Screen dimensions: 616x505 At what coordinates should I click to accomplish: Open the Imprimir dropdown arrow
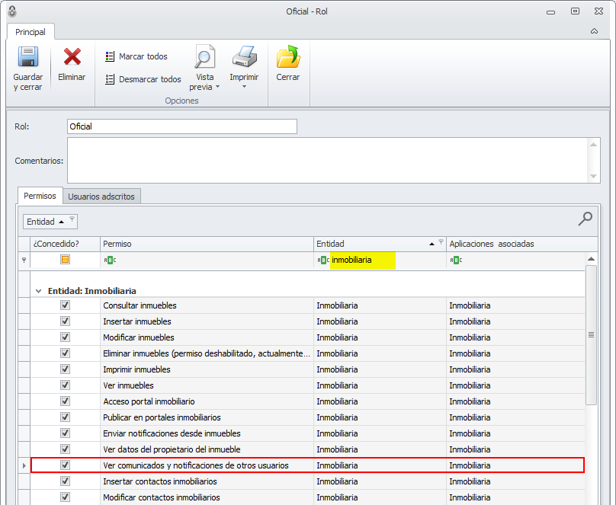244,87
